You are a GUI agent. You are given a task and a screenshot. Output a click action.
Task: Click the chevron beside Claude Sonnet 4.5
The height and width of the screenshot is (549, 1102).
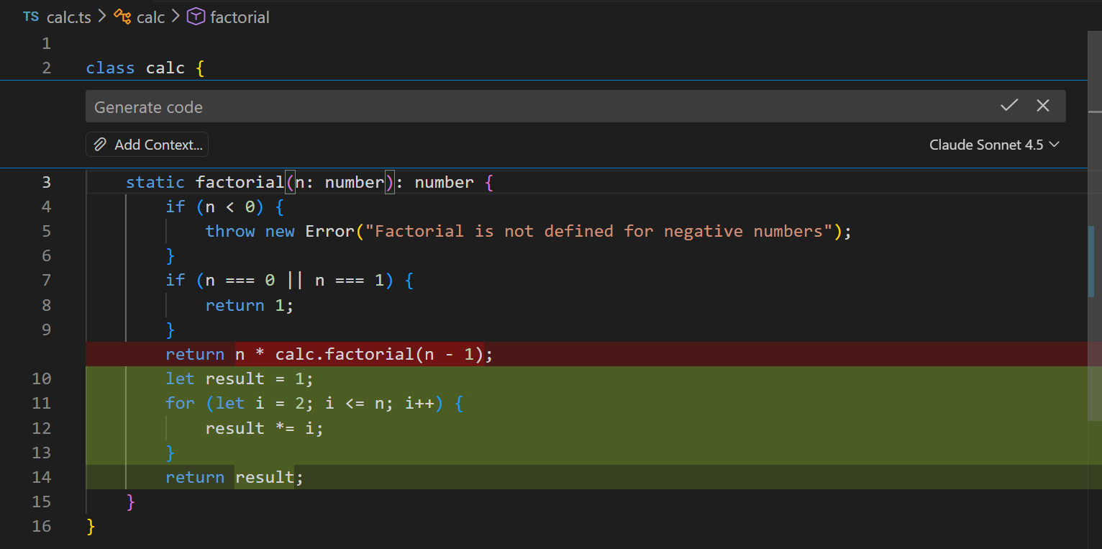1055,145
